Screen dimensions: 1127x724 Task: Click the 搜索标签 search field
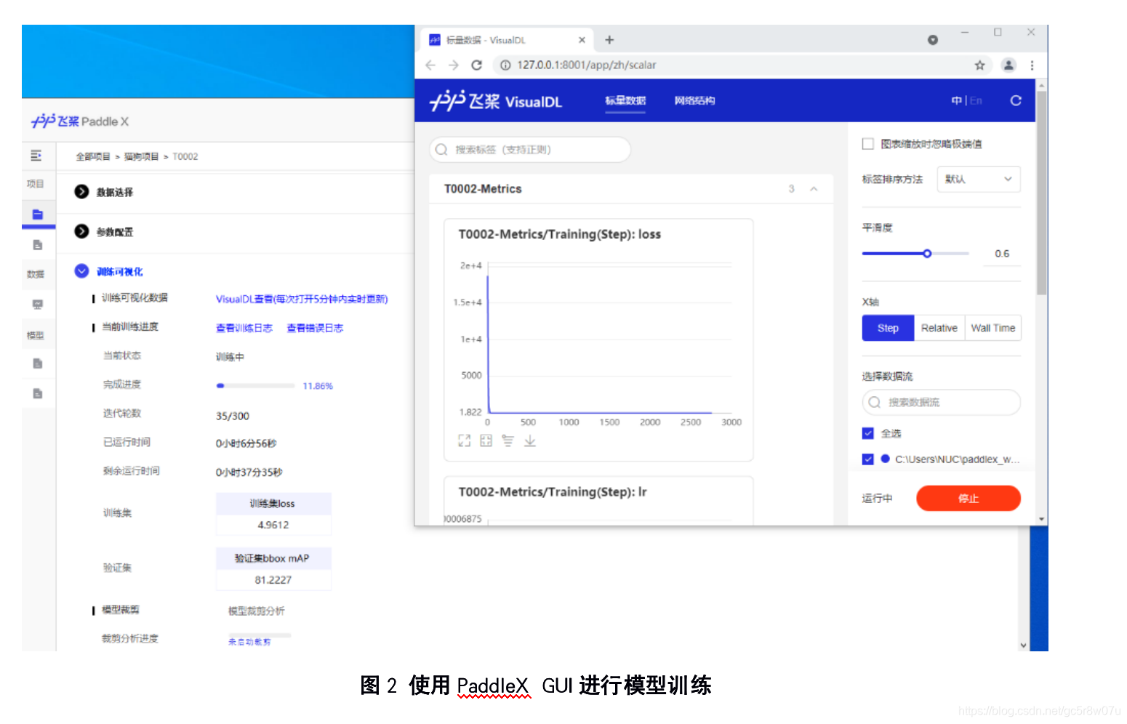tap(530, 150)
